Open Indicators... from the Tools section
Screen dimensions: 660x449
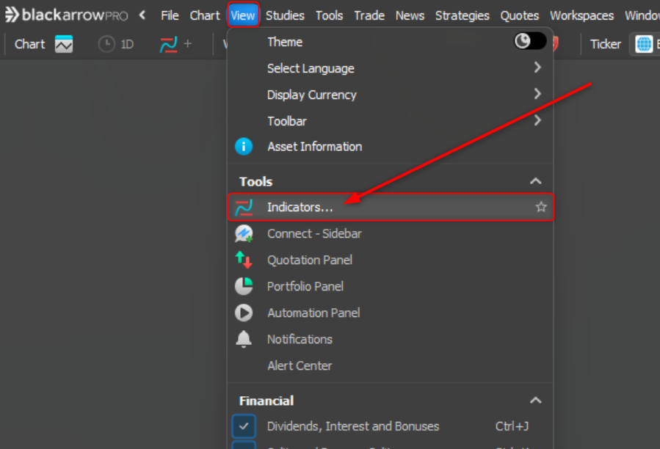(x=390, y=207)
